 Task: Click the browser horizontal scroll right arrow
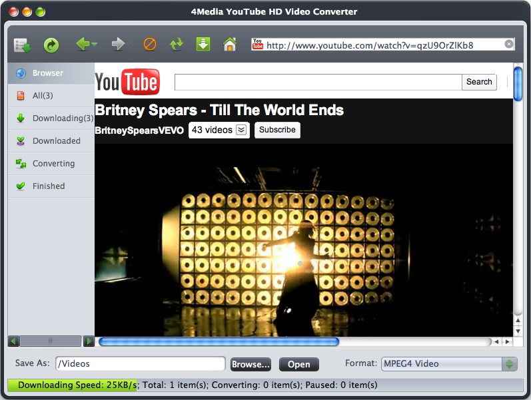(507, 342)
